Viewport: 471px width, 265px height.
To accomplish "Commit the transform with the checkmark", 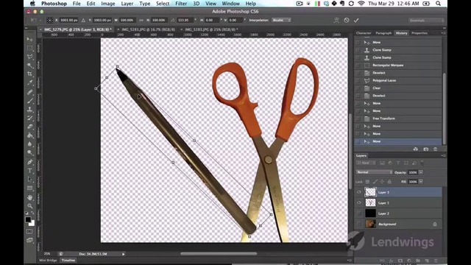I will pos(356,20).
